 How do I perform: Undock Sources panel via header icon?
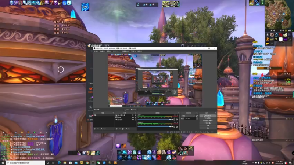[x=135, y=113]
